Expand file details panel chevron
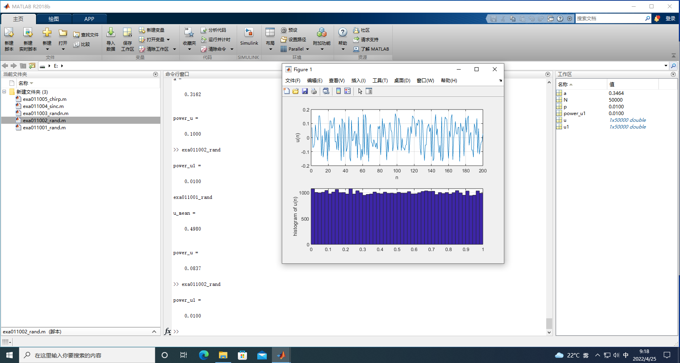The height and width of the screenshot is (363, 680). coord(154,332)
